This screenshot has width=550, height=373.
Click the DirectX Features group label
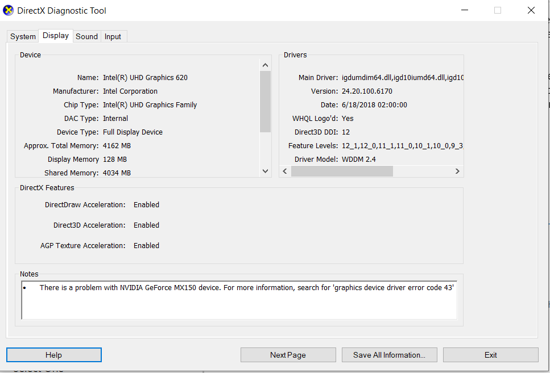point(47,188)
